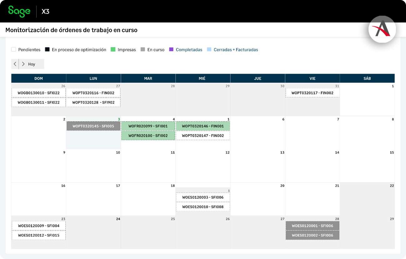Viewport: 406px width, 259px height.
Task: Open the Completadas link
Action: click(x=189, y=50)
